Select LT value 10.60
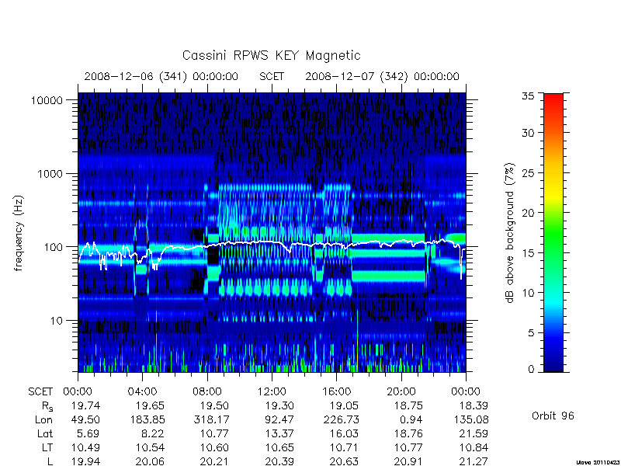Viewport: 621px width, 466px height. [x=214, y=448]
